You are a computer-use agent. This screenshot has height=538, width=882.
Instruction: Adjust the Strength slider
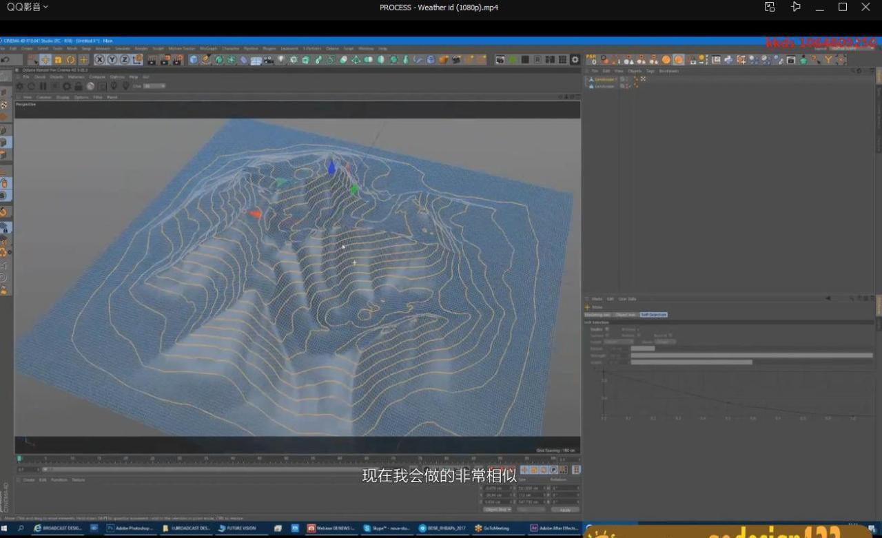(x=752, y=355)
